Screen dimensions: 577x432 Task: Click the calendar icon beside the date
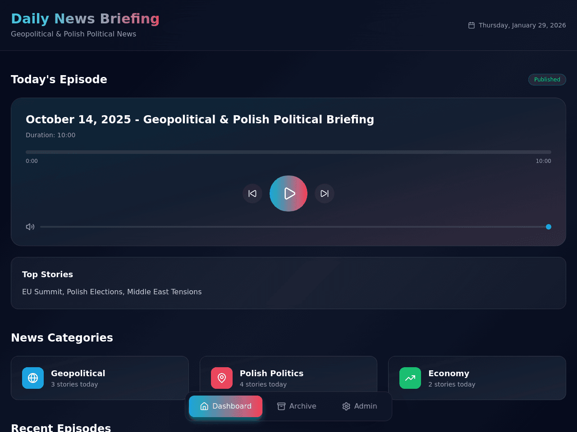click(472, 25)
